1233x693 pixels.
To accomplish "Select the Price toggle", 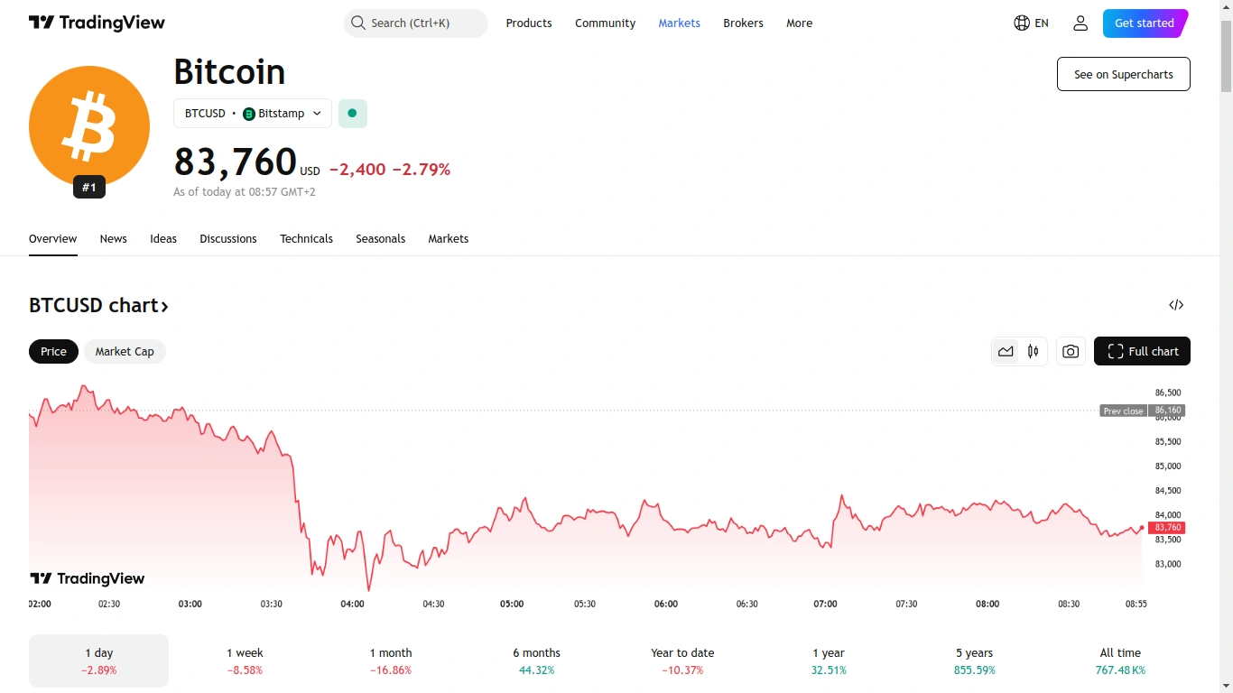I will [53, 352].
